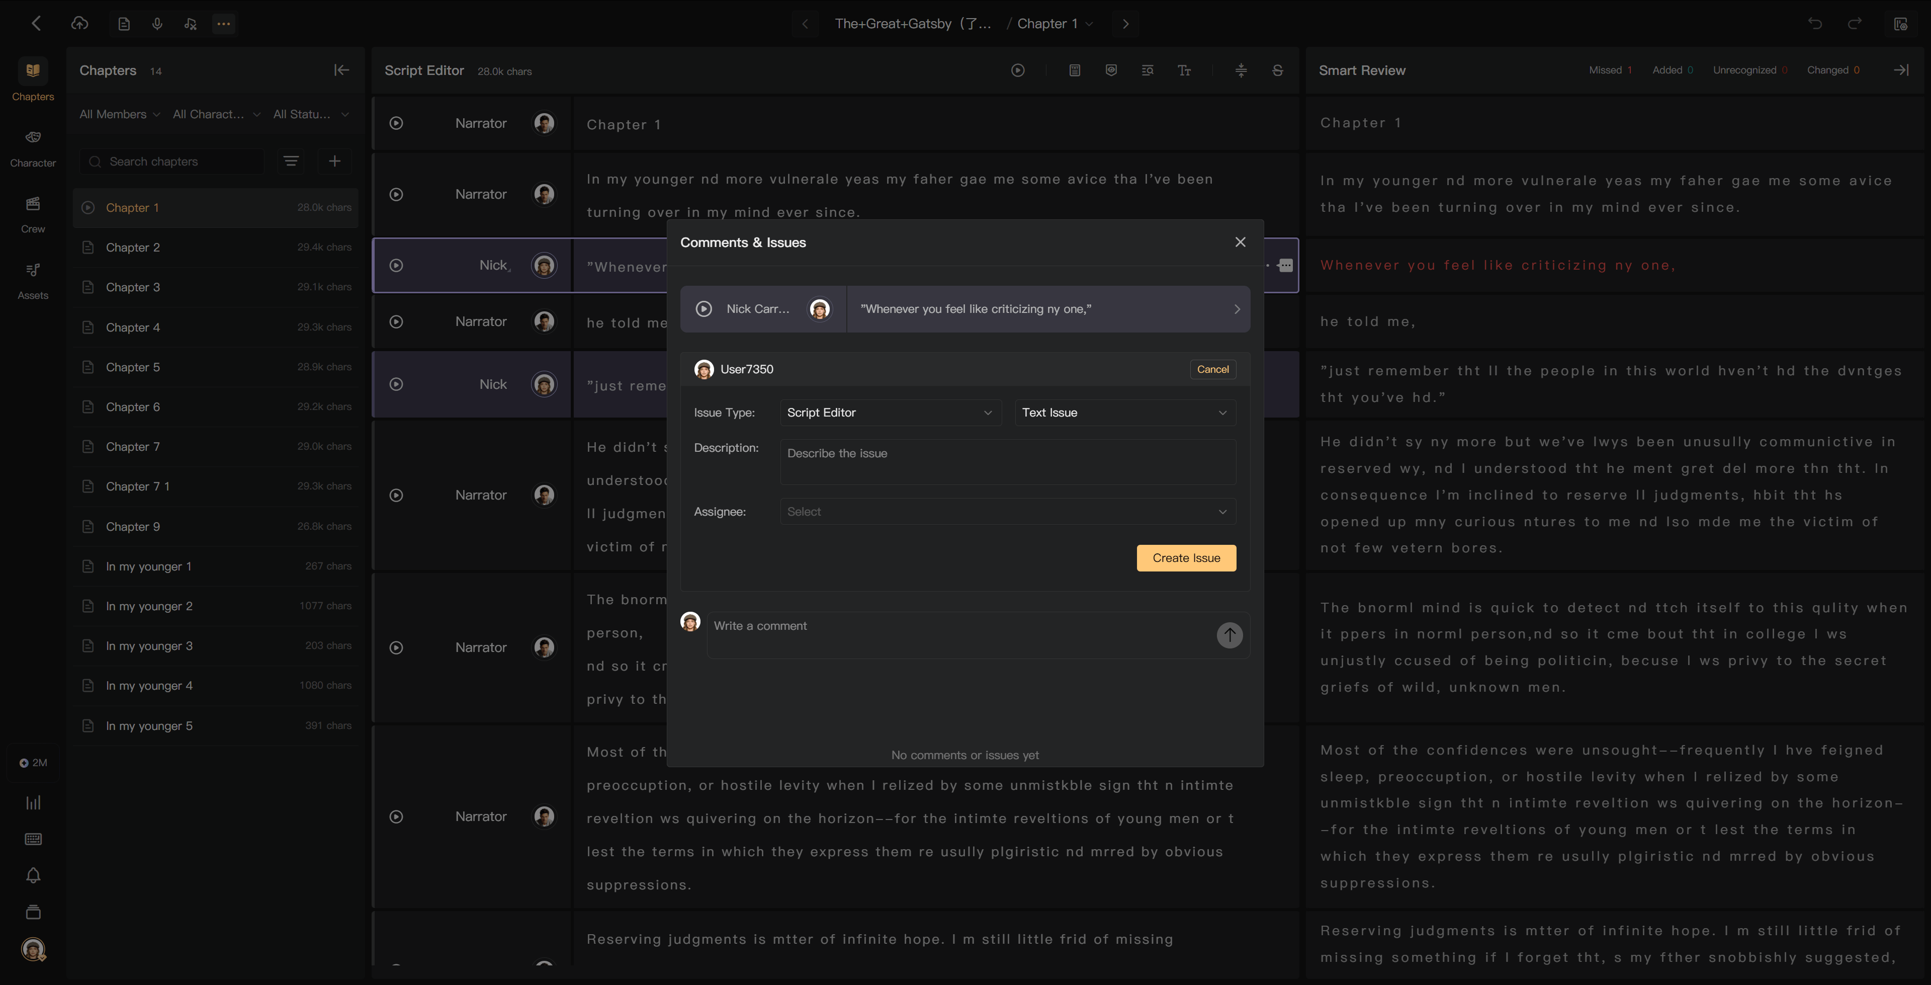The height and width of the screenshot is (985, 1931).
Task: Filter Smart Review by Changed
Action: (x=1833, y=70)
